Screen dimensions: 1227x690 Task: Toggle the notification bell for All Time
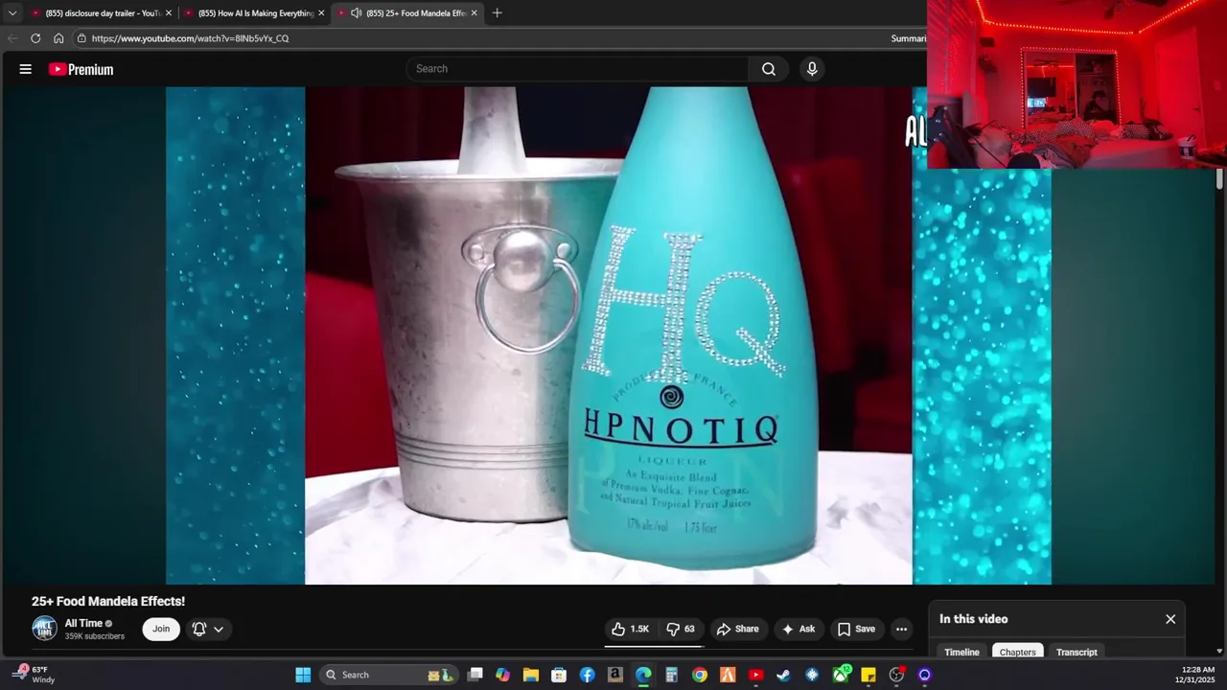pos(199,629)
